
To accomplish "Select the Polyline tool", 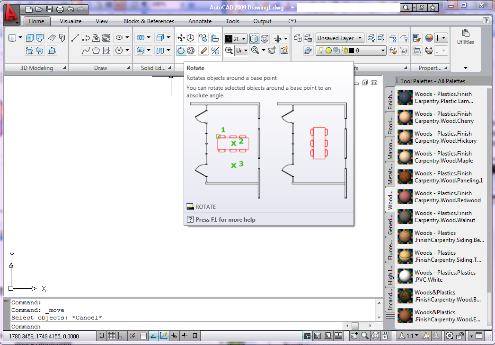I will tap(86, 38).
